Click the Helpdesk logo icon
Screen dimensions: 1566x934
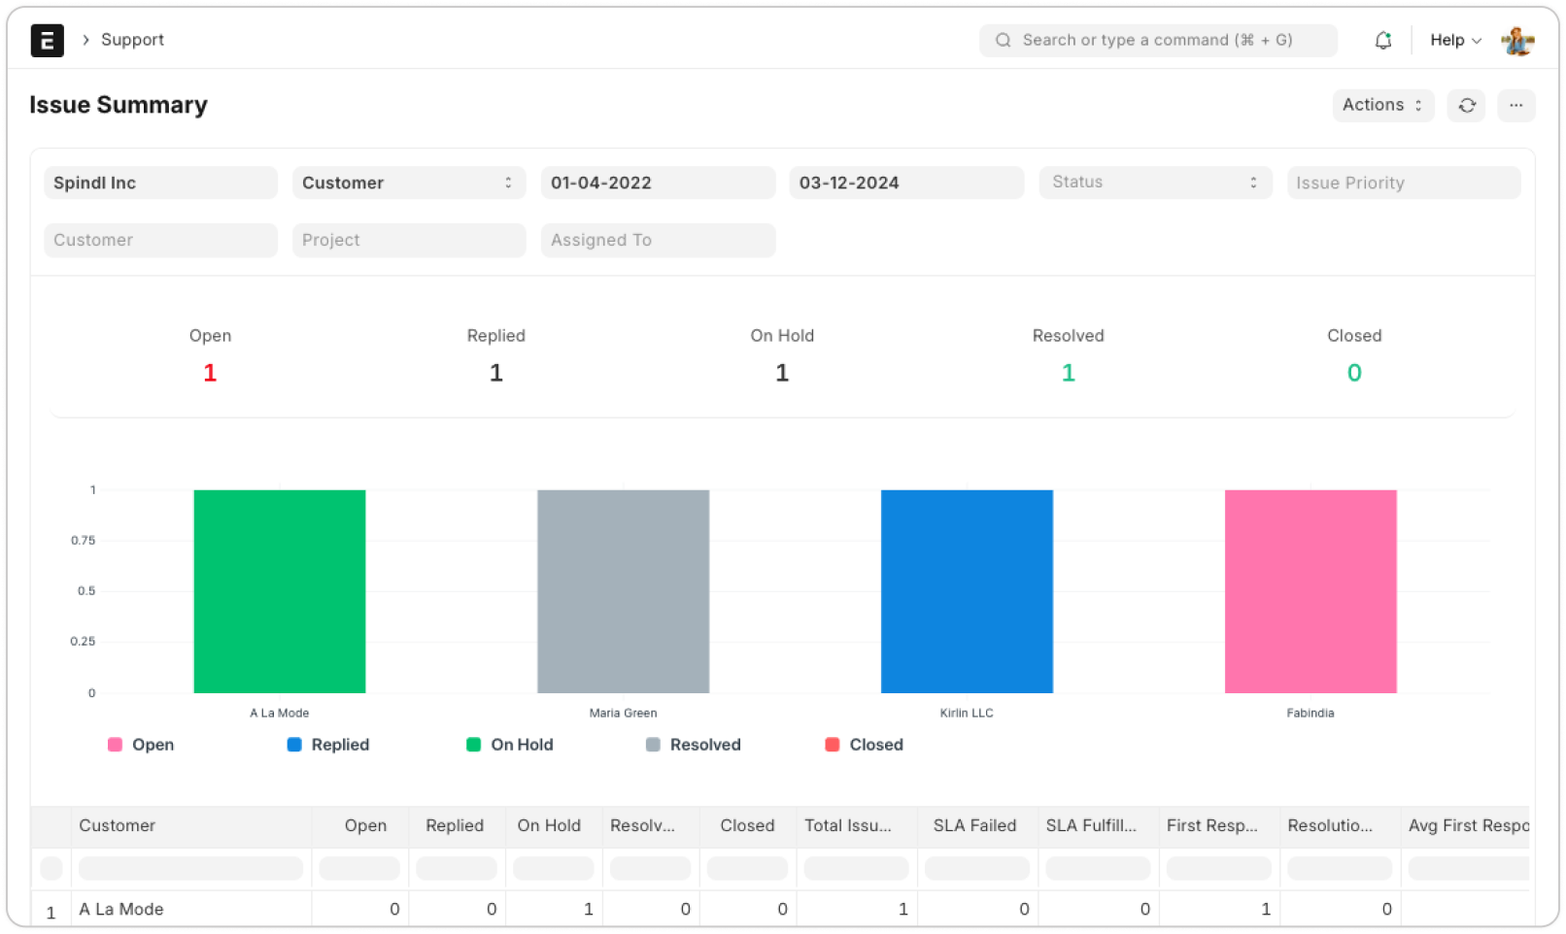[47, 40]
